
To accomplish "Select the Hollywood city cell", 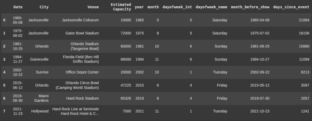I will [40, 111].
